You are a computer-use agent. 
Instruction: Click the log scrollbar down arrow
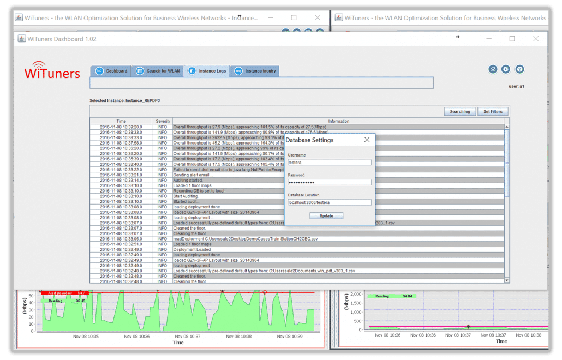[x=507, y=280]
